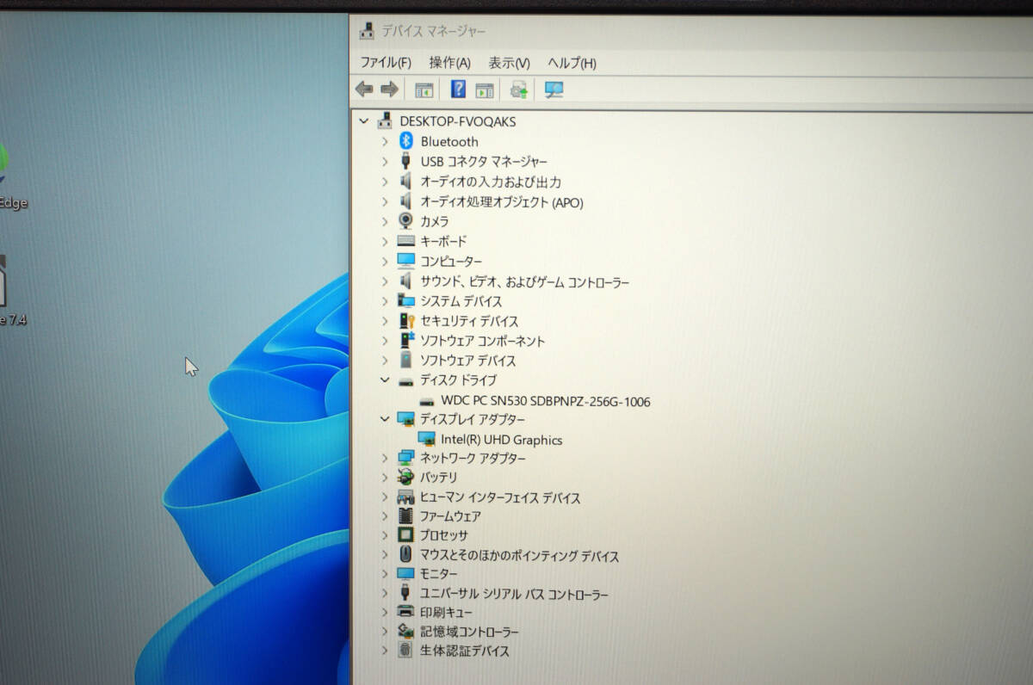Click the Intel(R) UHD Graphics adapter icon

click(426, 439)
